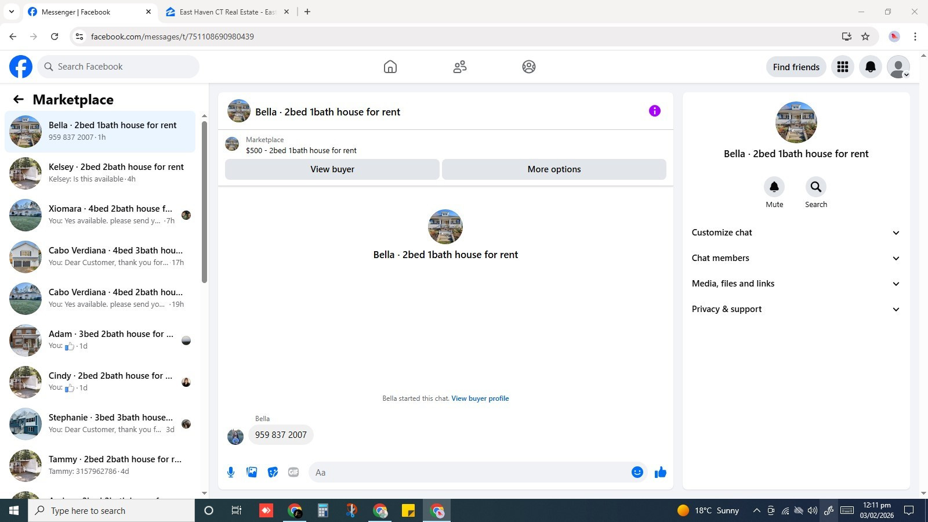Click the Find friends button
928x522 pixels.
click(796, 67)
